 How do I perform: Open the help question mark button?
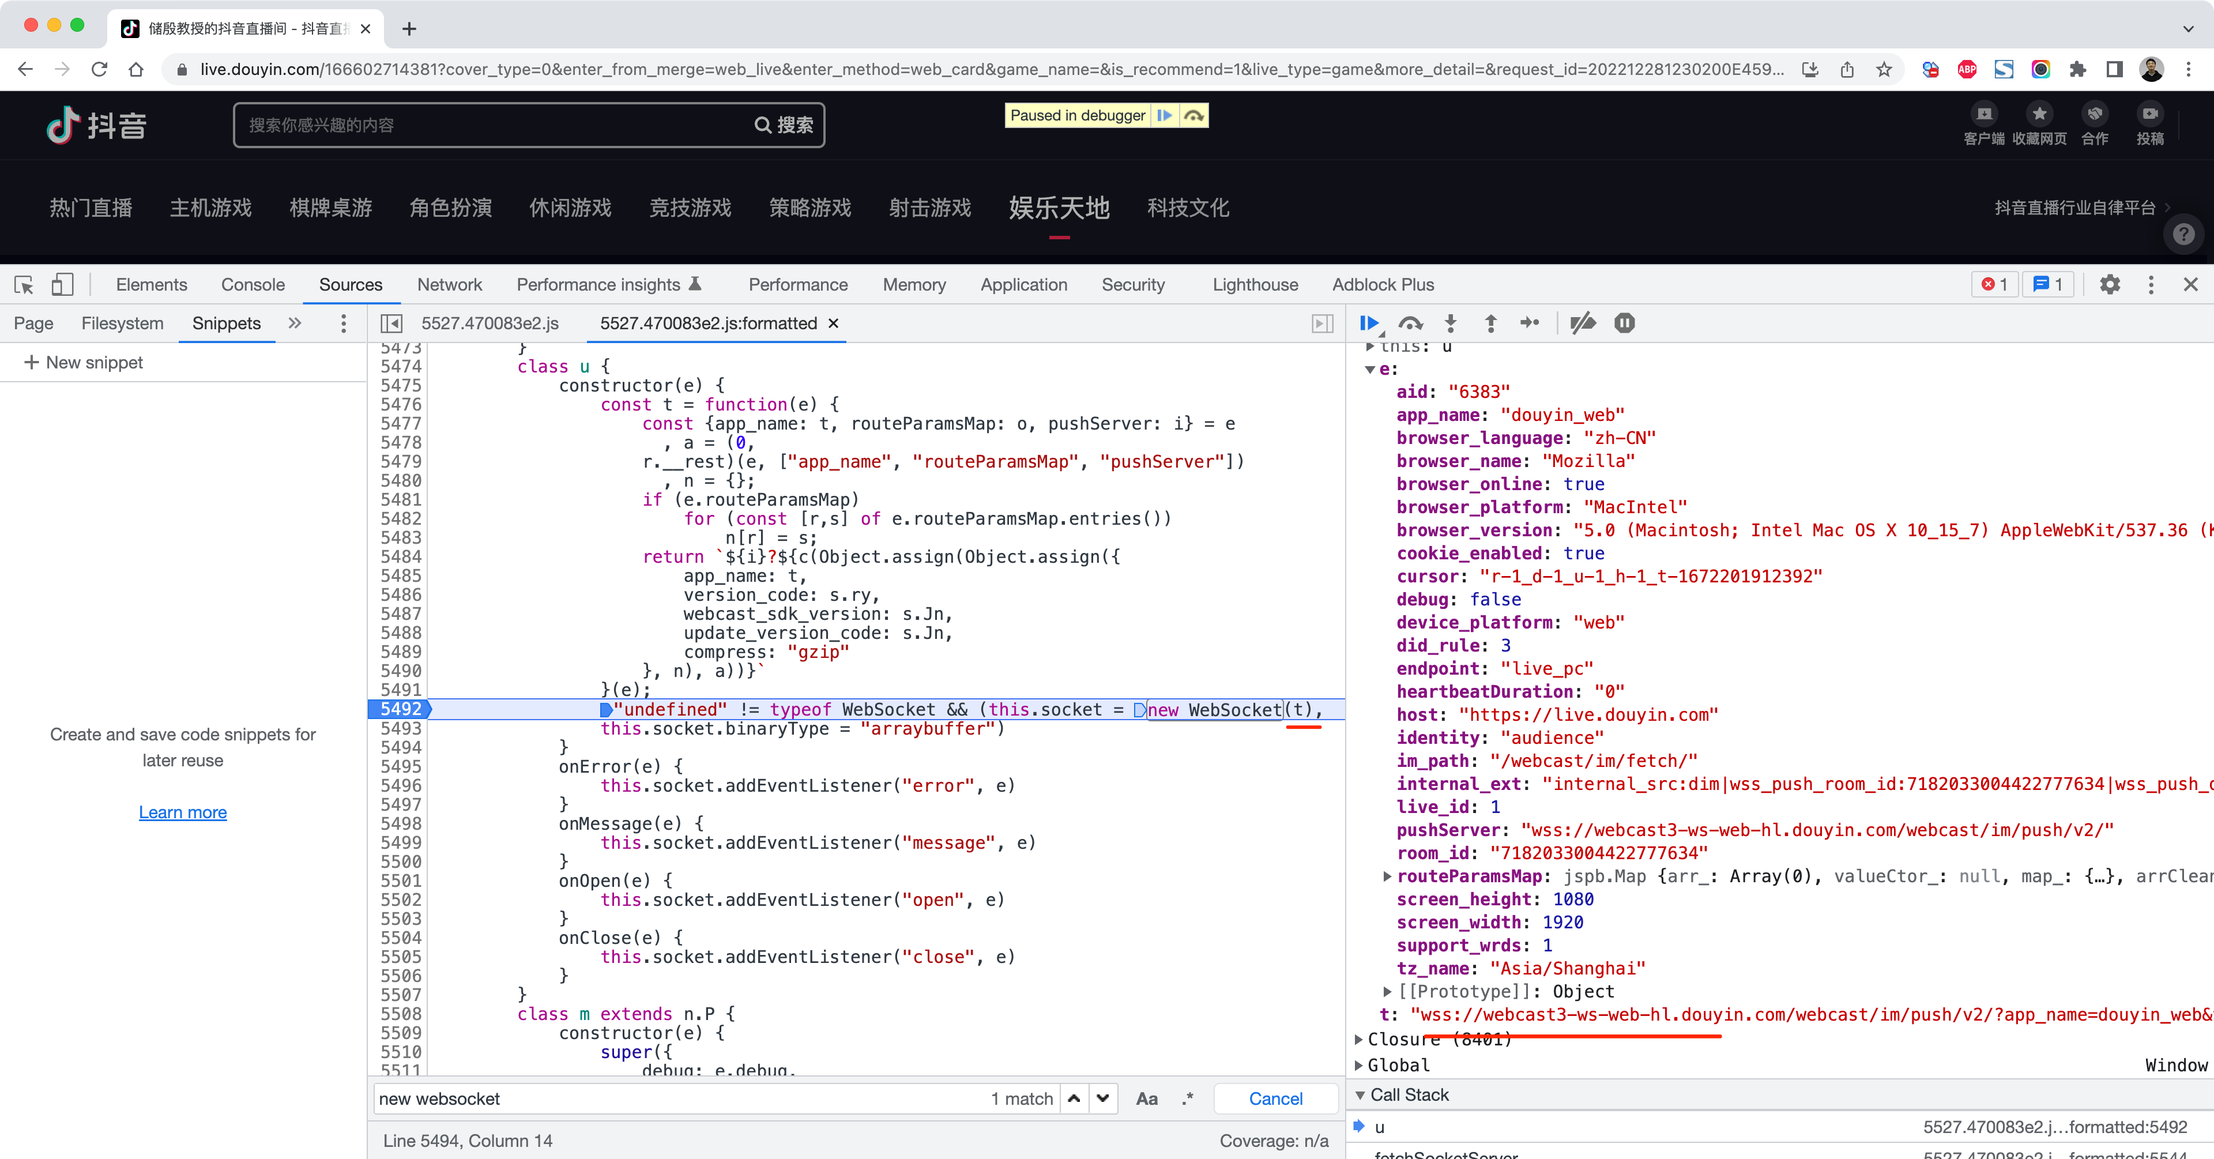(x=2184, y=234)
